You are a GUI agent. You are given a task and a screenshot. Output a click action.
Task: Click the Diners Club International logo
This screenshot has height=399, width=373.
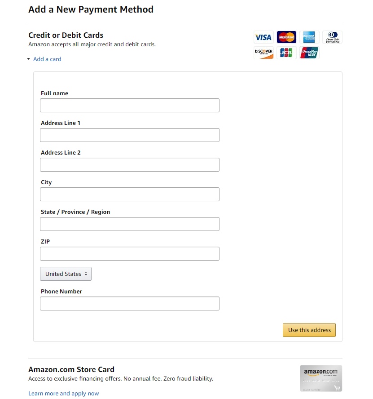coord(332,37)
